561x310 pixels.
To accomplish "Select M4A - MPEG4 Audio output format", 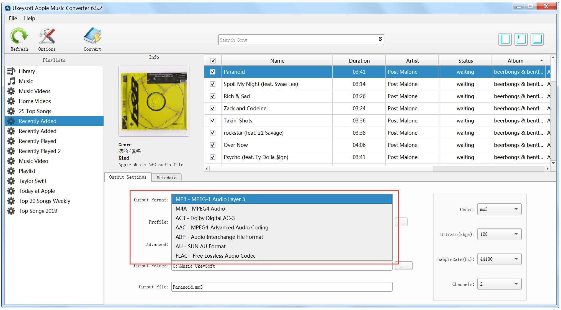I will pyautogui.click(x=200, y=208).
